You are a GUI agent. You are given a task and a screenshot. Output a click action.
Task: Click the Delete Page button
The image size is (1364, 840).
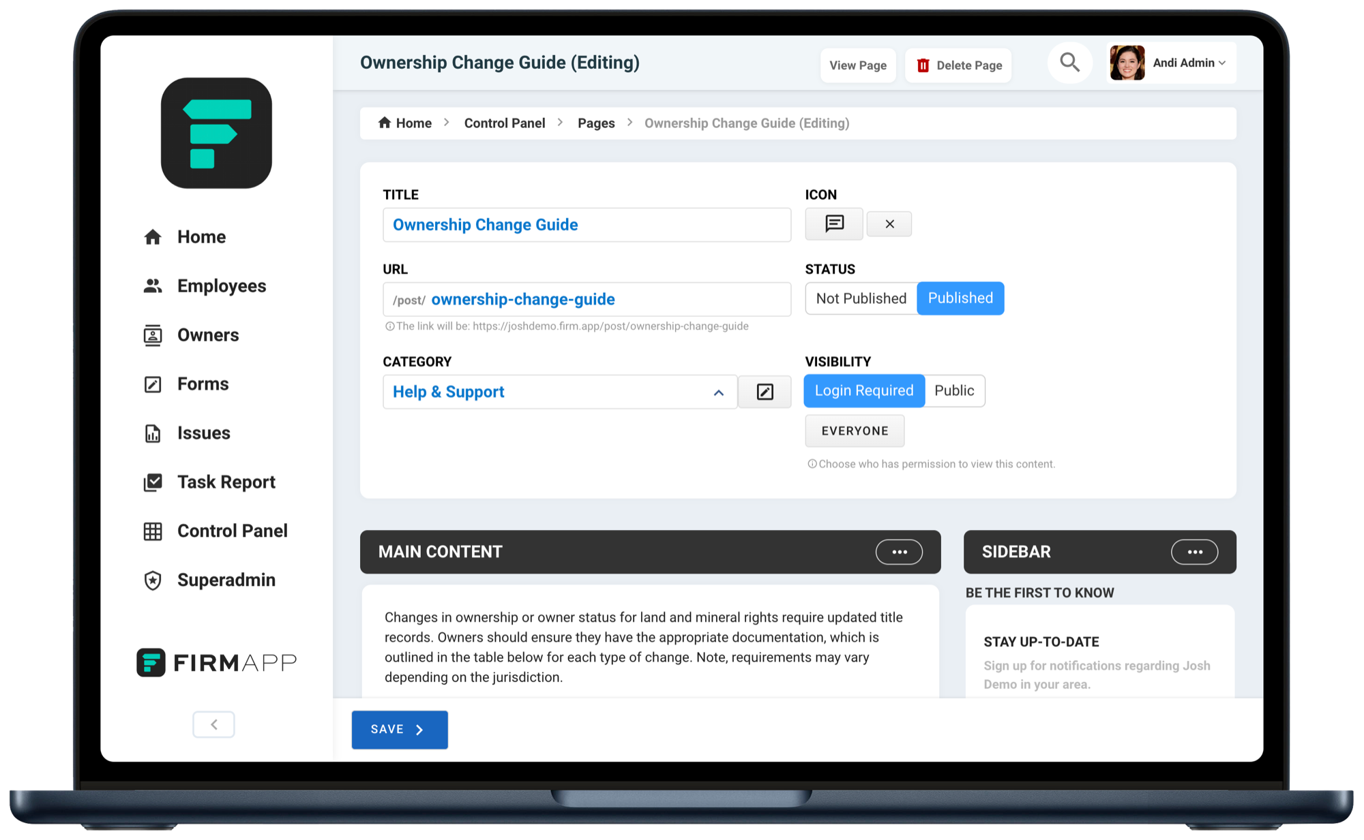[x=958, y=65]
